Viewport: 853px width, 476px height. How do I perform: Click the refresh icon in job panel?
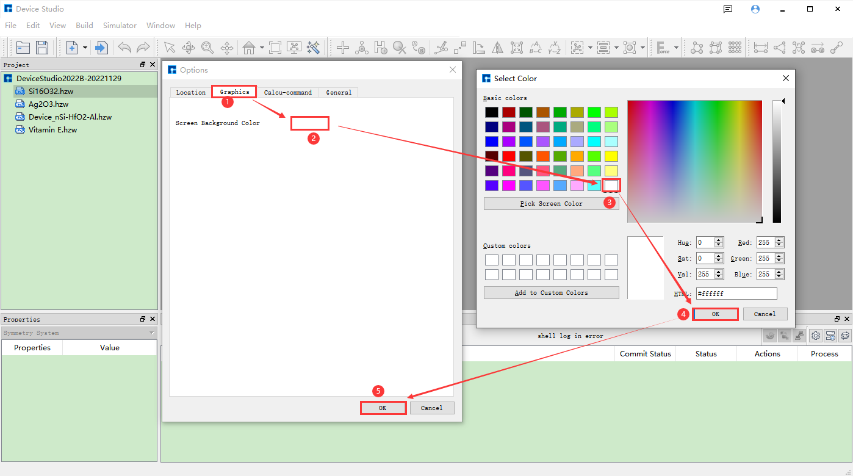click(845, 335)
